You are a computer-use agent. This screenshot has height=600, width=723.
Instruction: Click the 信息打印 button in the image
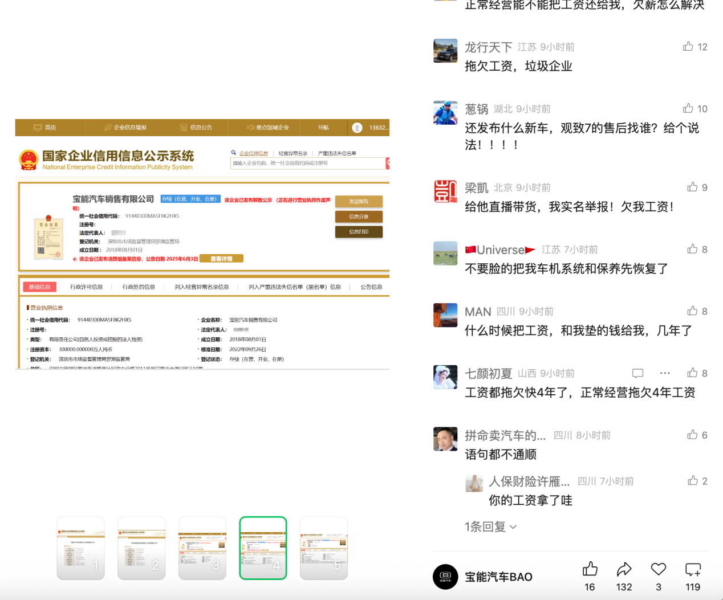pos(359,232)
